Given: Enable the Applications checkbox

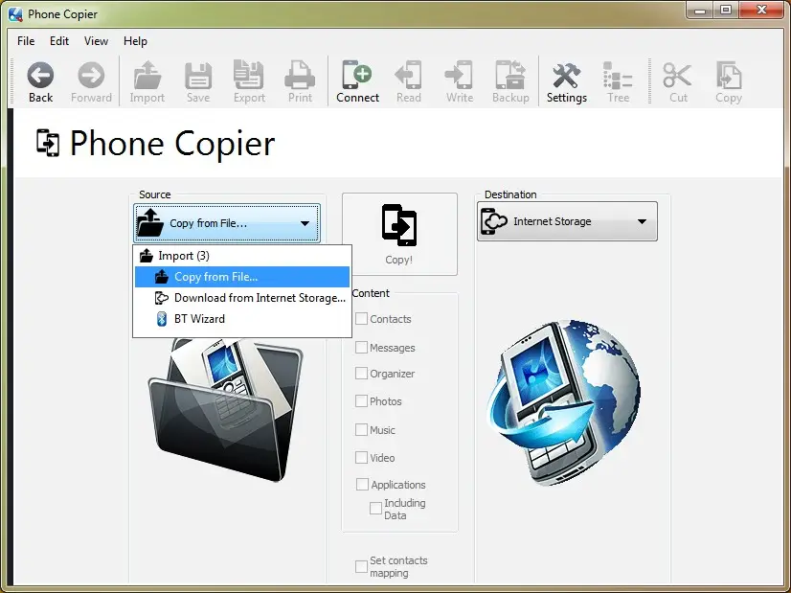Looking at the screenshot, I should click(362, 485).
